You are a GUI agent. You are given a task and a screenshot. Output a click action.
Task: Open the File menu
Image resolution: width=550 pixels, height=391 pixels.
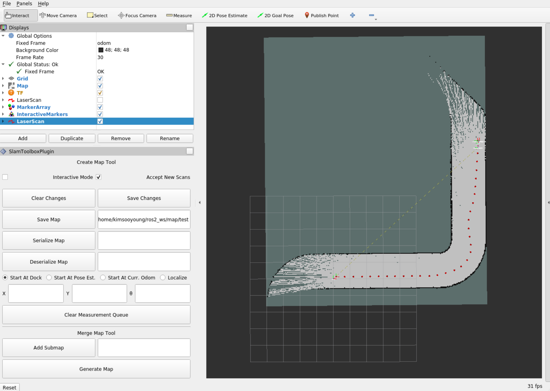(x=7, y=3)
